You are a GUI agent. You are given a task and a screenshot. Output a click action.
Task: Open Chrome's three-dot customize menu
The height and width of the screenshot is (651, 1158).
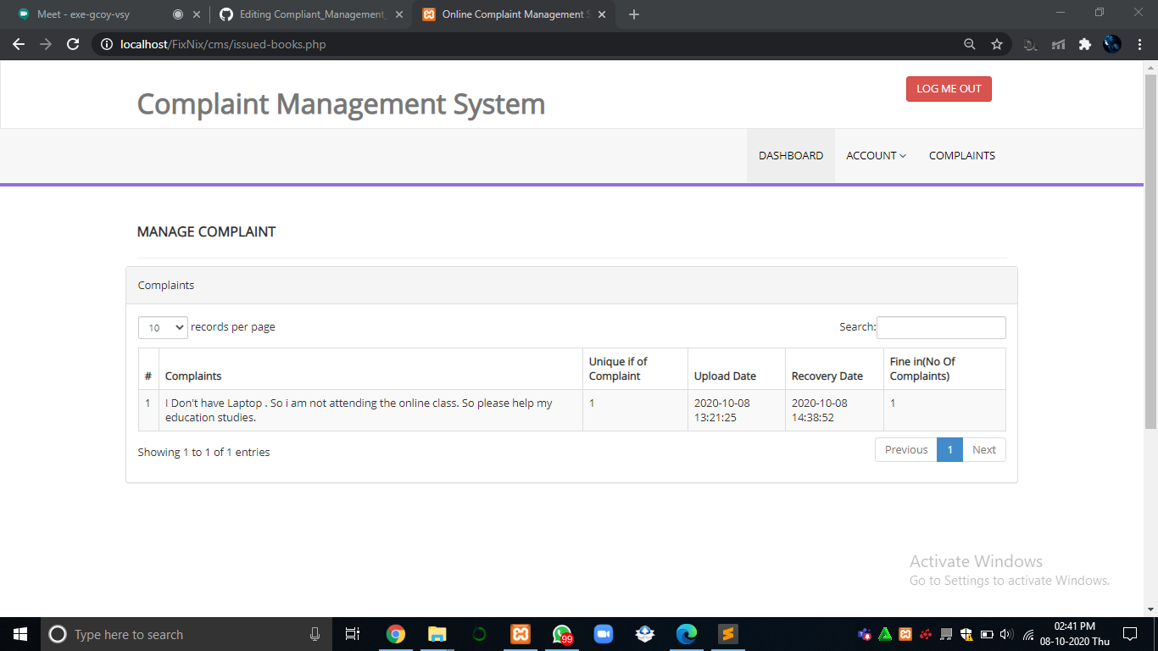point(1139,43)
